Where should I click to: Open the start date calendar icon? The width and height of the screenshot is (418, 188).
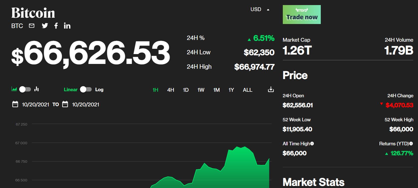point(15,104)
